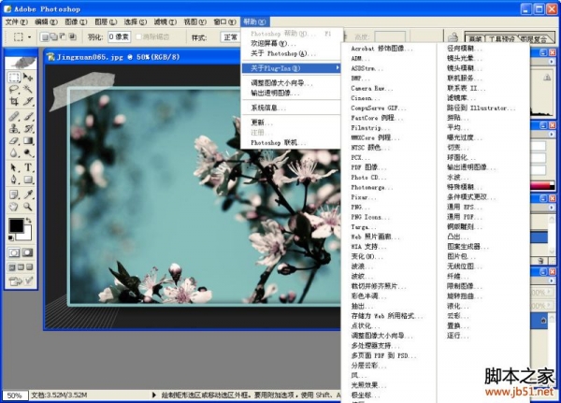Select the Move tool
This screenshot has width=561, height=403.
pyautogui.click(x=28, y=77)
